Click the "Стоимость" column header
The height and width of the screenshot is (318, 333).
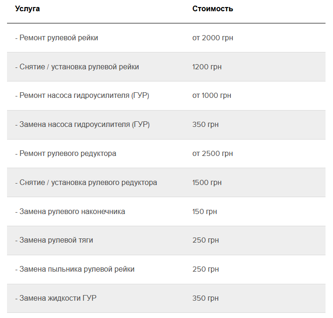[213, 9]
